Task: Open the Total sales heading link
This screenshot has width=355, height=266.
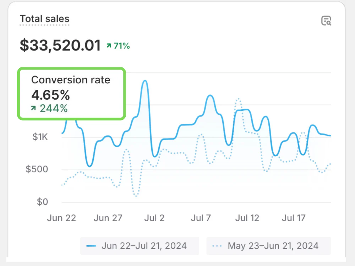Action: (x=44, y=19)
